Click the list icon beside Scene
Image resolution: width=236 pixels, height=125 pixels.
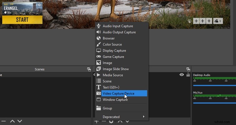pyautogui.click(x=98, y=81)
